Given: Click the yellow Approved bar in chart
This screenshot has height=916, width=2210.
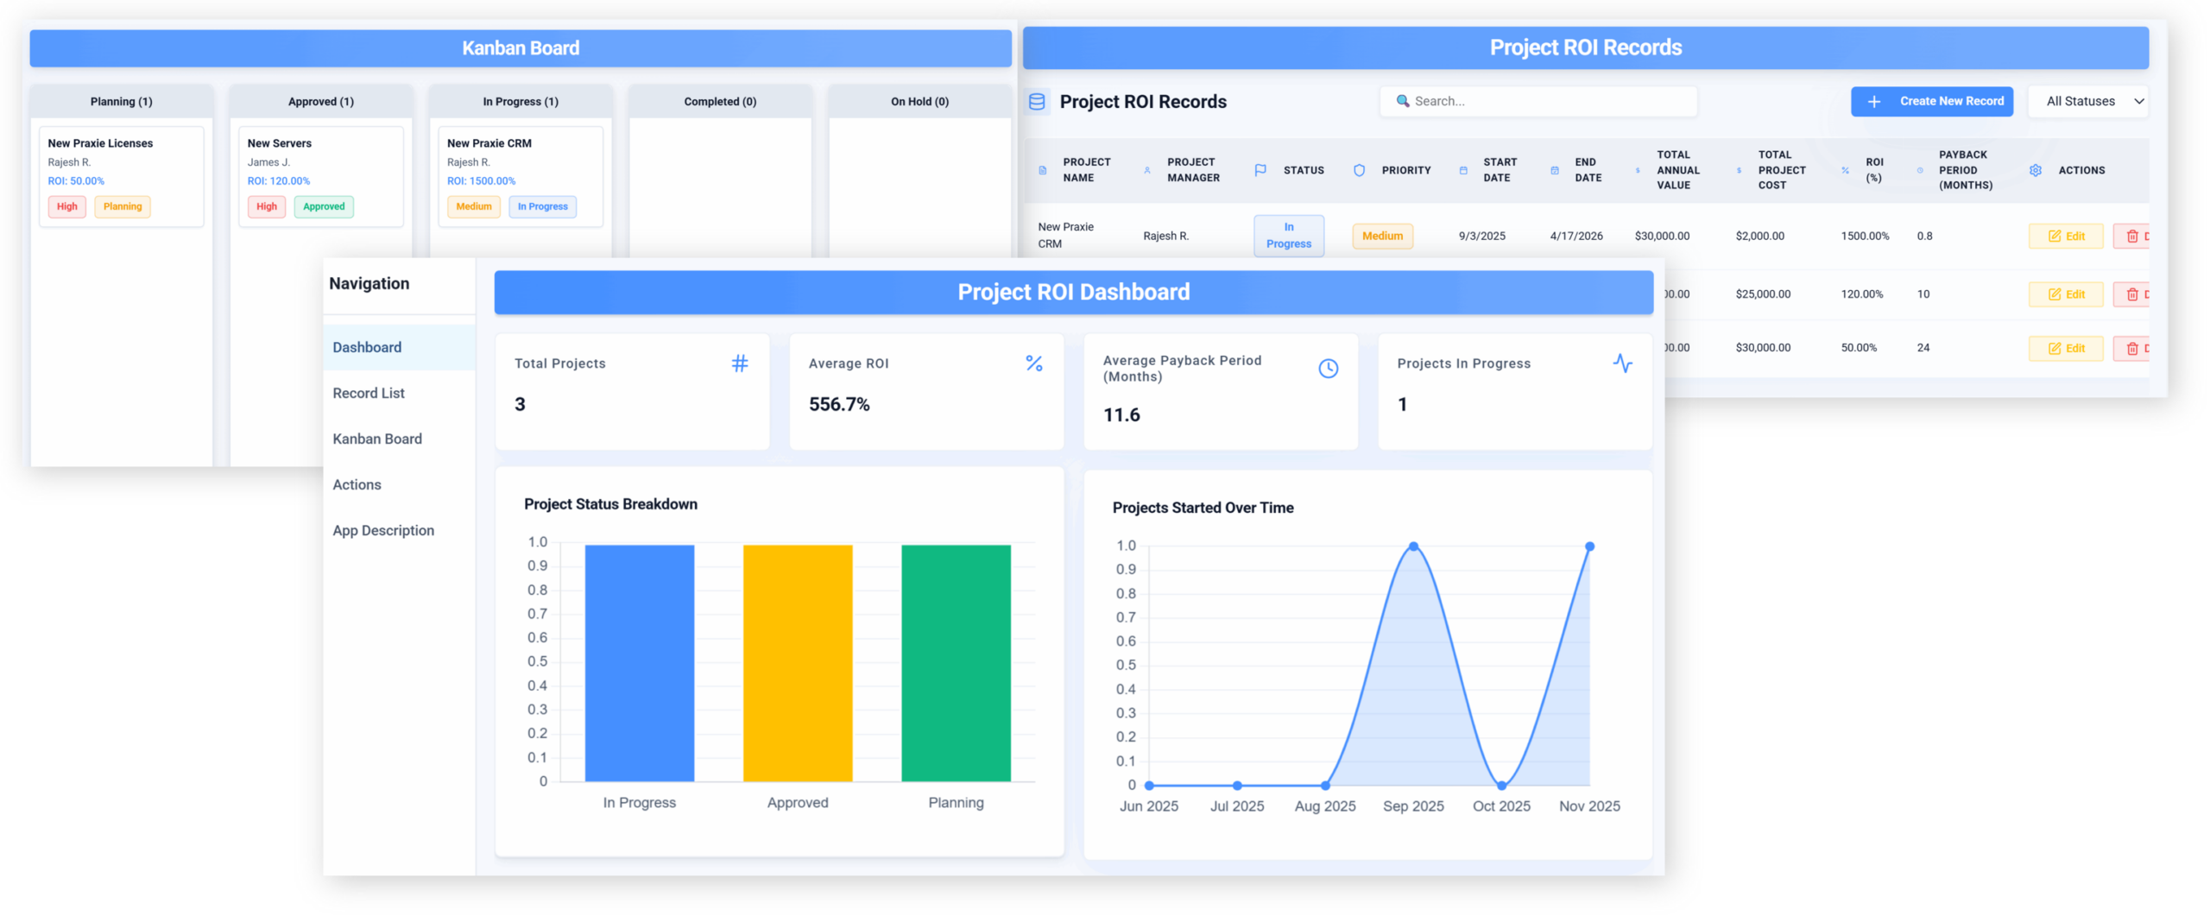Looking at the screenshot, I should 798,664.
